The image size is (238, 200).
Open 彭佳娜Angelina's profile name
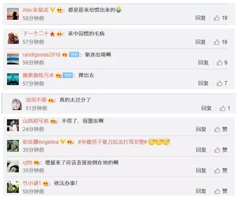pos(41,142)
